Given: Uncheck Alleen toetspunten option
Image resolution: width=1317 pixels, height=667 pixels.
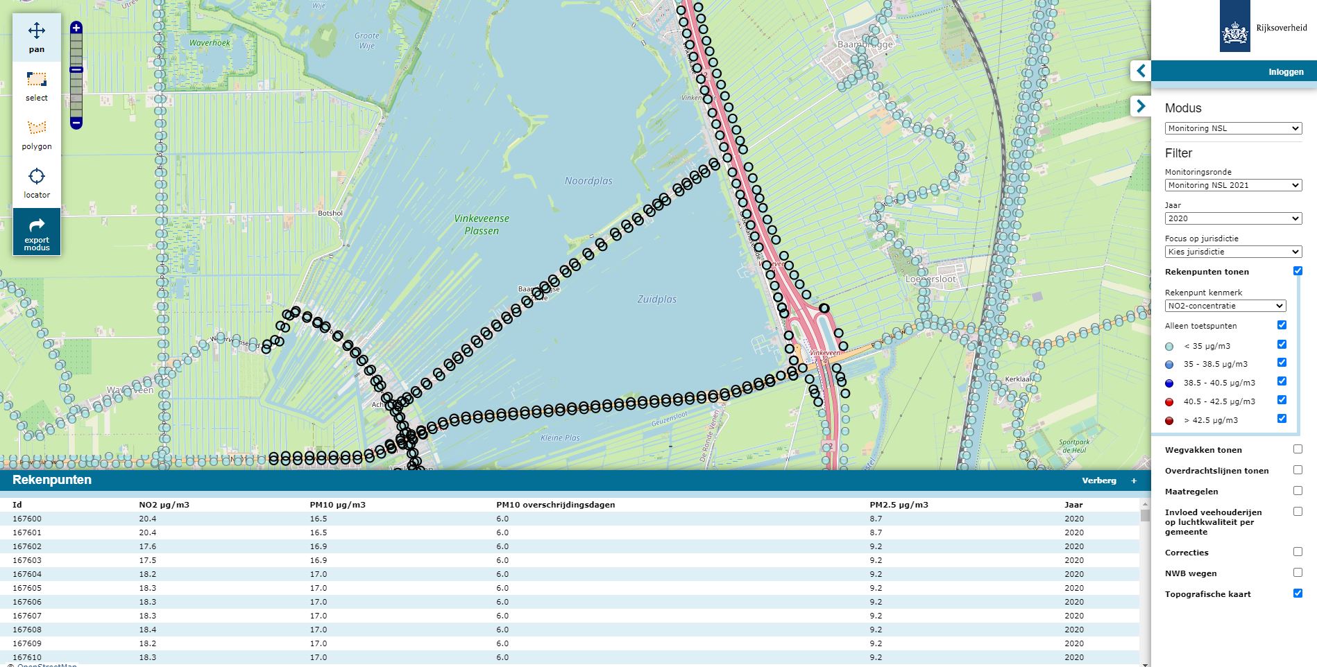Looking at the screenshot, I should point(1282,325).
